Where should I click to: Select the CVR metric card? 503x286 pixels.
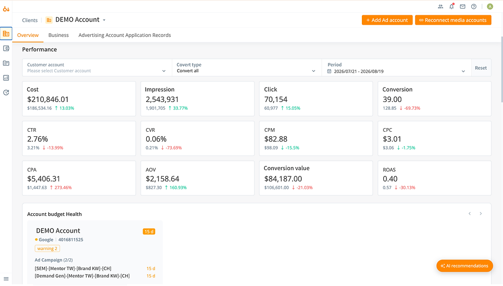click(197, 138)
